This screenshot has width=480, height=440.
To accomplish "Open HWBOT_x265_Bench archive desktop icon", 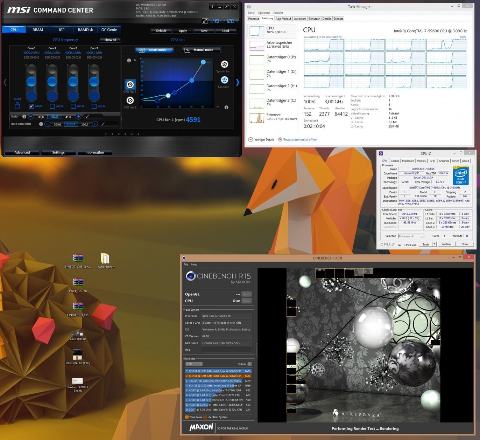I will tap(78, 261).
